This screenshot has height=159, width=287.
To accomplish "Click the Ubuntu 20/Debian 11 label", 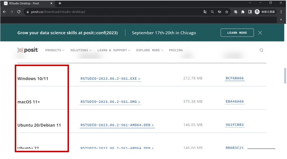I will [x=39, y=125].
